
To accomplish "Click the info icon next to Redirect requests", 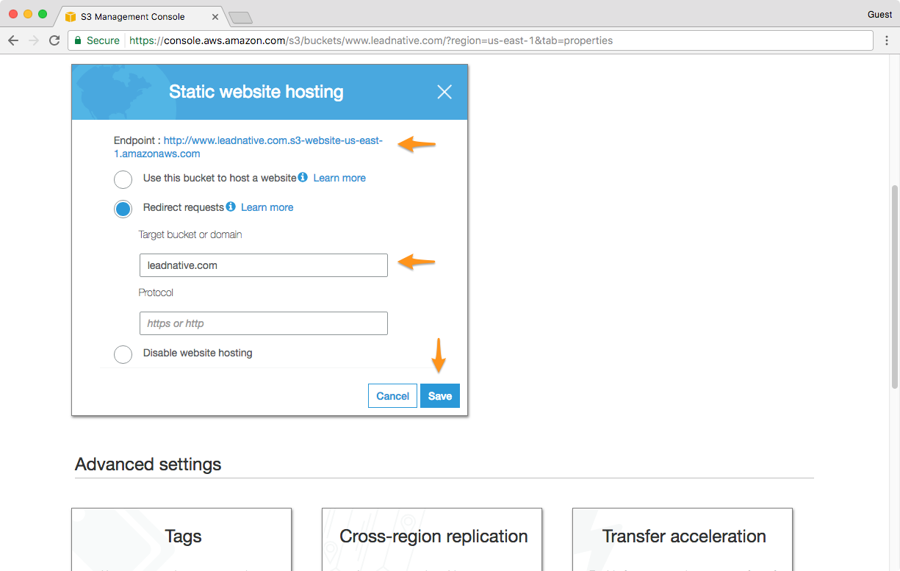I will click(x=231, y=207).
